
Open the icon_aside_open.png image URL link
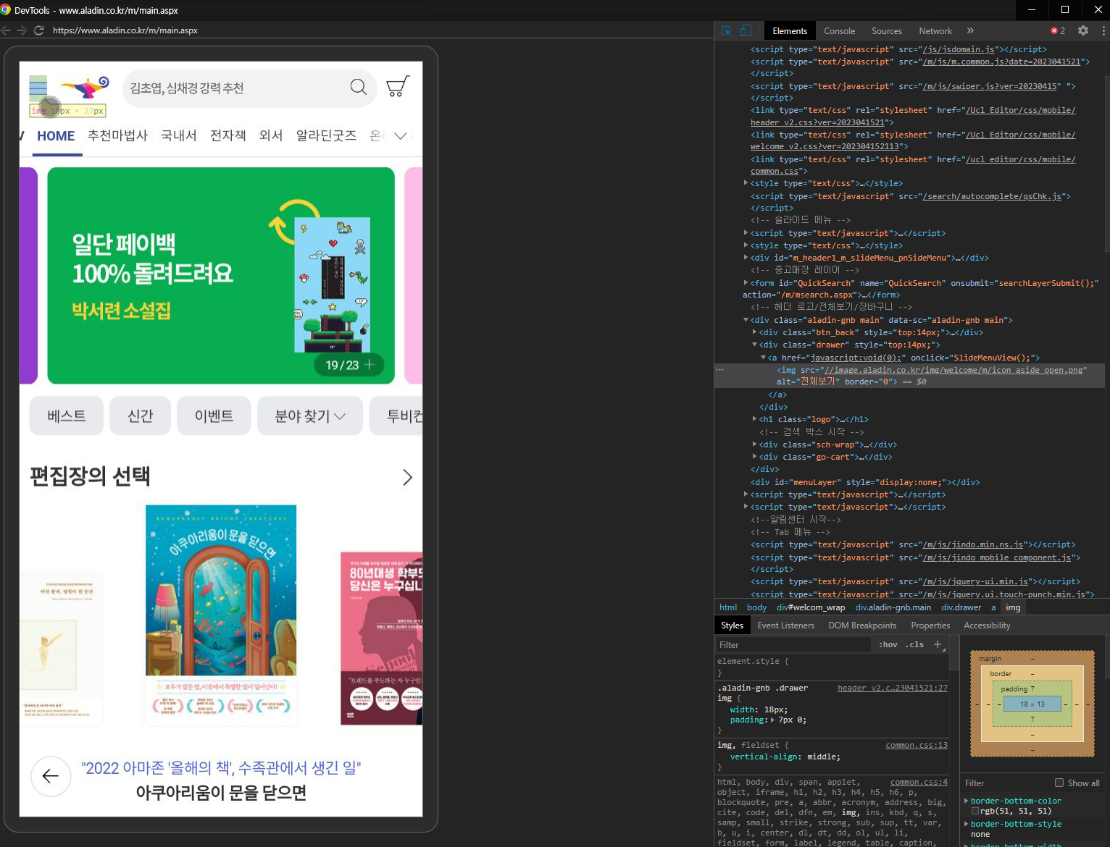pyautogui.click(x=953, y=370)
